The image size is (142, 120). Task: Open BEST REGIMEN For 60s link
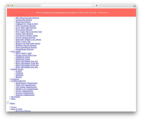[27, 67]
